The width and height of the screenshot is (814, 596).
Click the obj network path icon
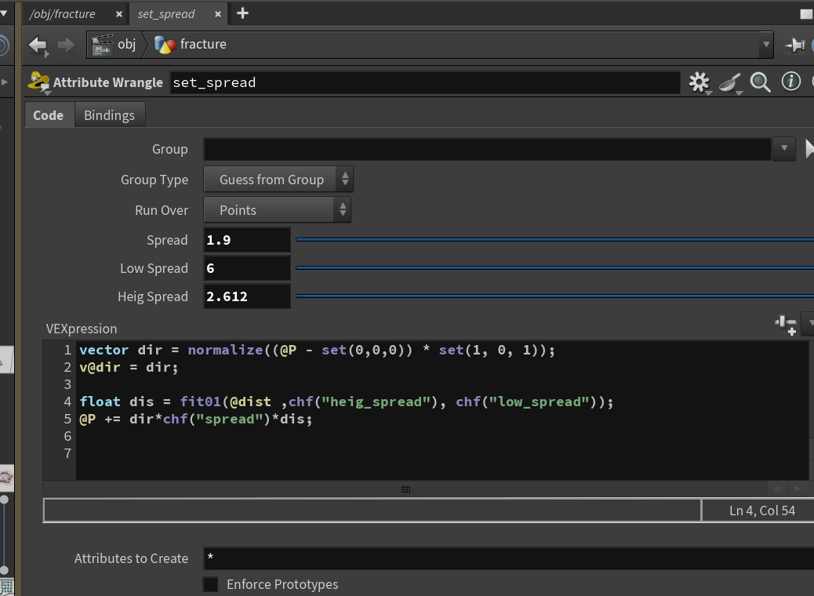pyautogui.click(x=102, y=45)
